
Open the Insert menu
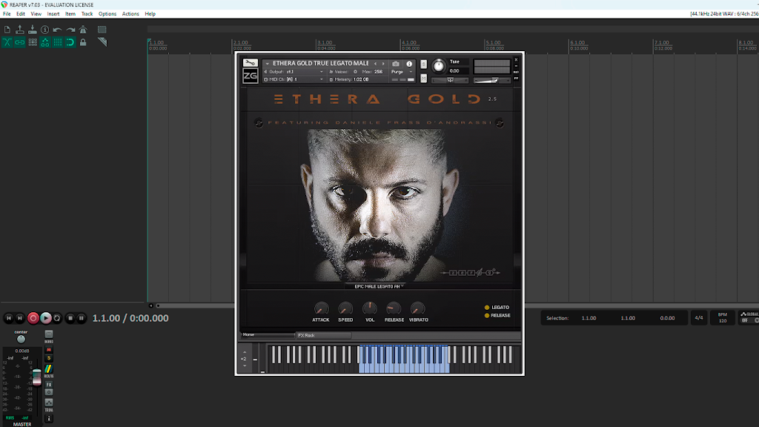pos(53,14)
